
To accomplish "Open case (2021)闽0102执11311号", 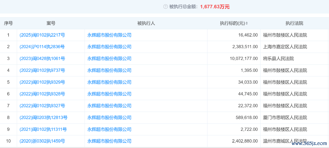I will coord(43,130).
